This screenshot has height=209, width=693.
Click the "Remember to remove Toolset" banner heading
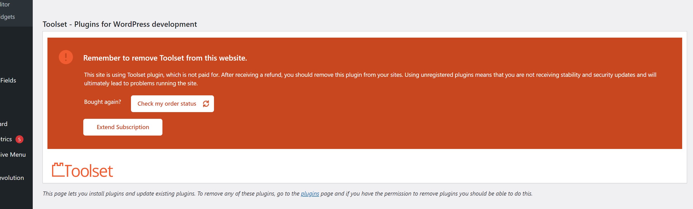(165, 58)
